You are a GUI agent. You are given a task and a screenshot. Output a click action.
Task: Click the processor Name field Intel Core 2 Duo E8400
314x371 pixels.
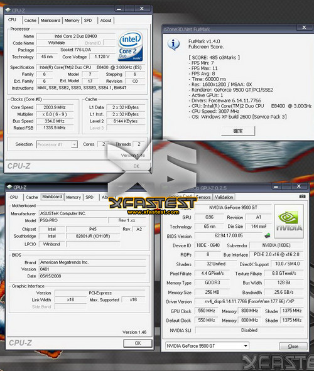coord(75,36)
